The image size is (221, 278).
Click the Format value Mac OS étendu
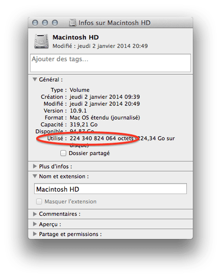(105, 117)
